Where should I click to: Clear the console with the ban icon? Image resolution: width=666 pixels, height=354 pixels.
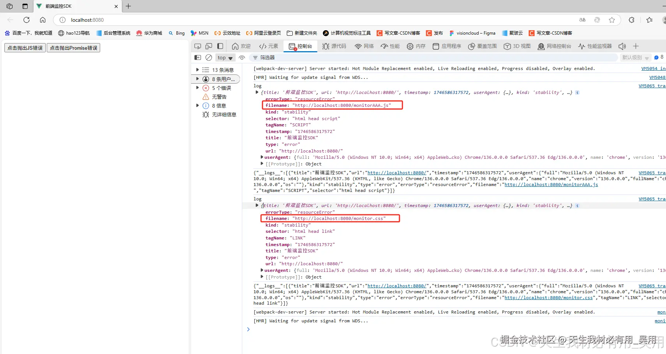click(x=209, y=57)
